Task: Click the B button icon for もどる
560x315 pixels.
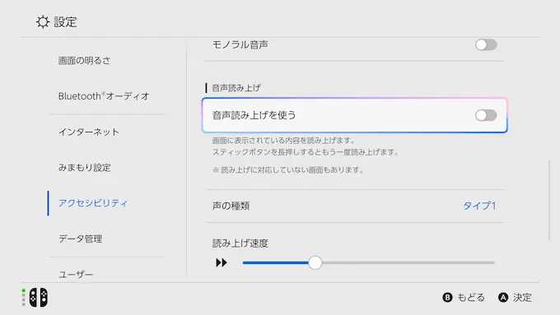Action: coord(447,298)
